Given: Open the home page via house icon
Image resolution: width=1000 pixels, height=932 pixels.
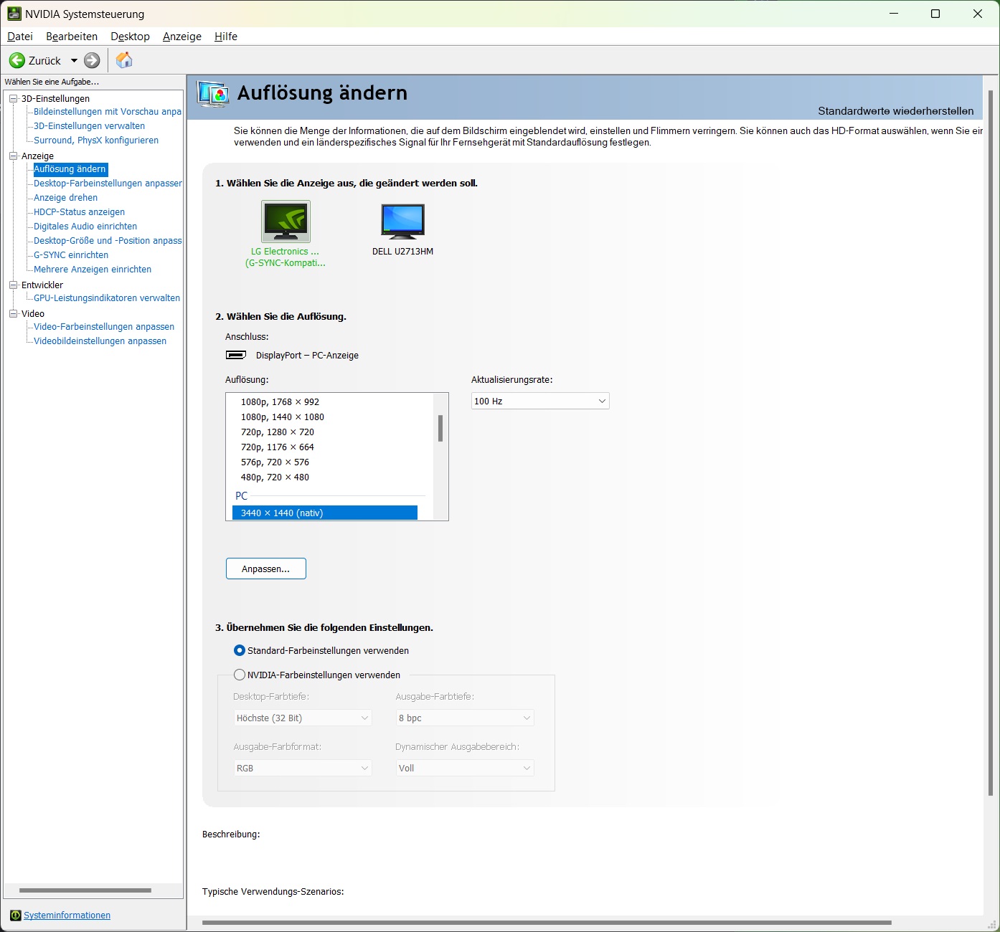Looking at the screenshot, I should [124, 60].
